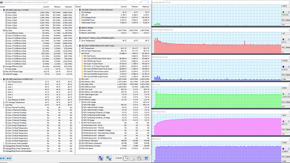Click the clock icon to reset elapsed time

click(126, 159)
